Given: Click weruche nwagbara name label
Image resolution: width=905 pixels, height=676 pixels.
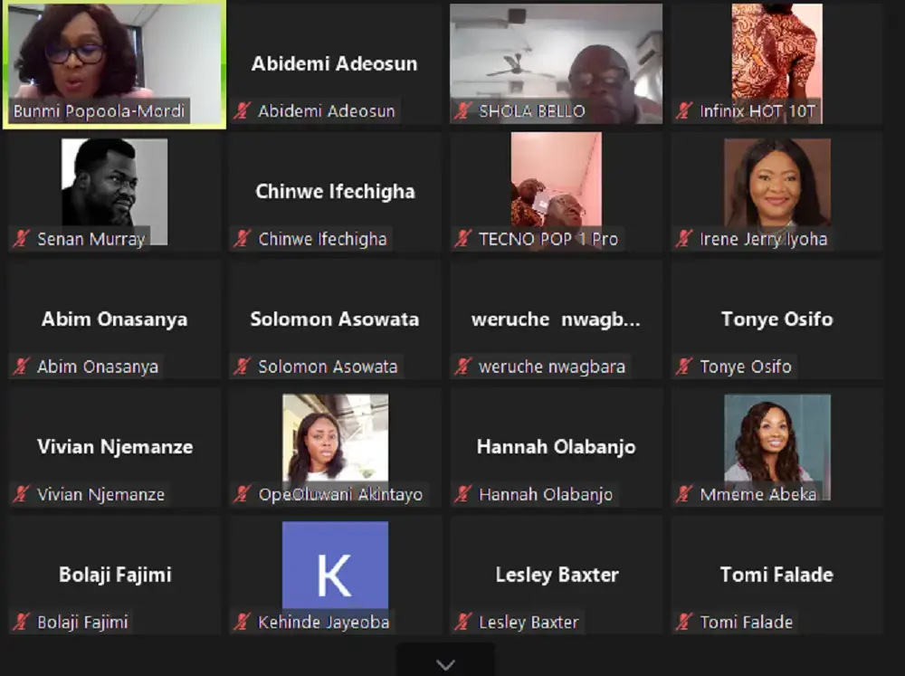Looking at the screenshot, I should click(x=552, y=367).
